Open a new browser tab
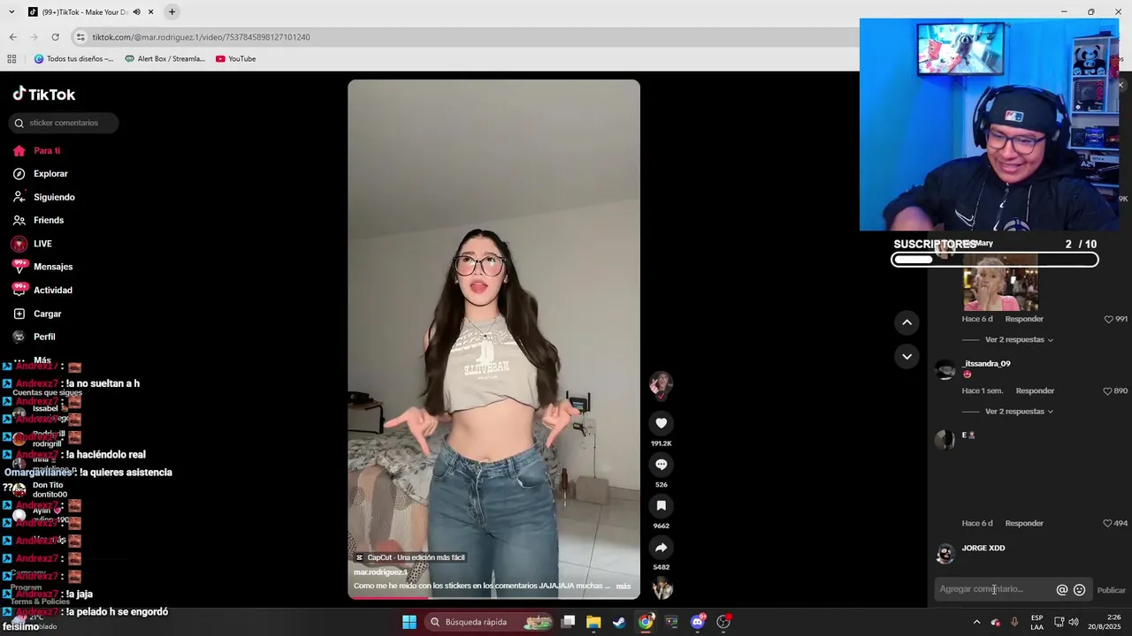 (x=172, y=11)
